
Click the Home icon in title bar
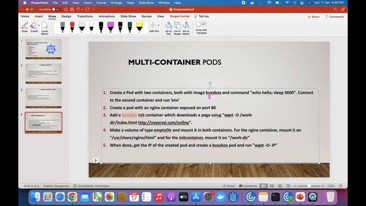coord(66,9)
